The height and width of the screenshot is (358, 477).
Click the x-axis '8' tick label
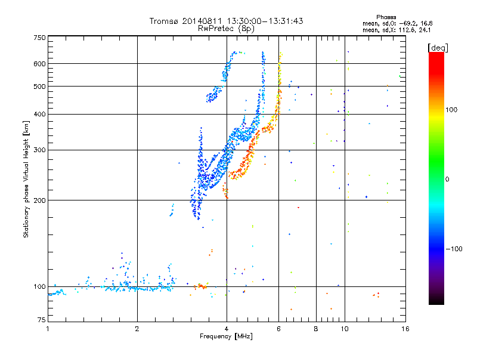tap(316, 329)
